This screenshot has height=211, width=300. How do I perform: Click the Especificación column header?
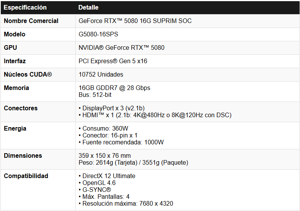point(25,7)
